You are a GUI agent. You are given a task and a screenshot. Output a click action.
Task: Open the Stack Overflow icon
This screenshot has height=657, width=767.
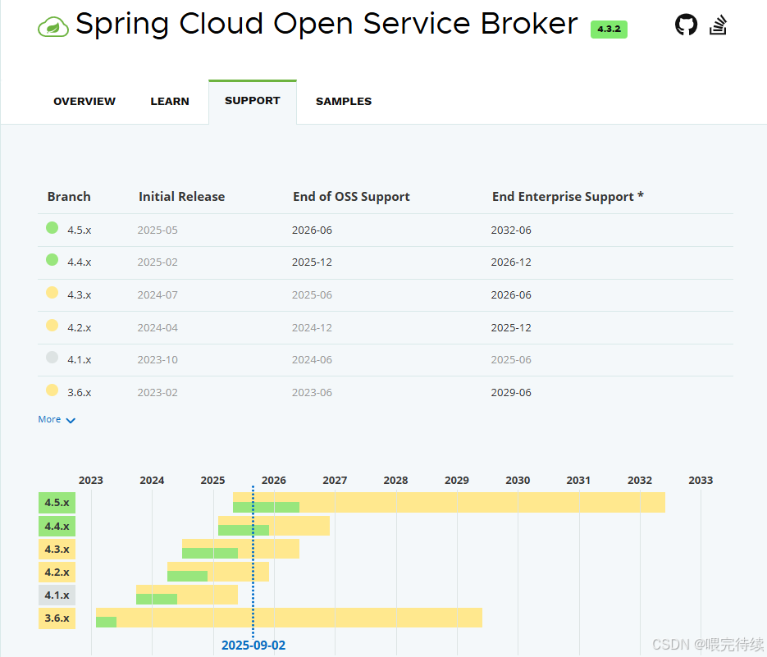click(718, 25)
